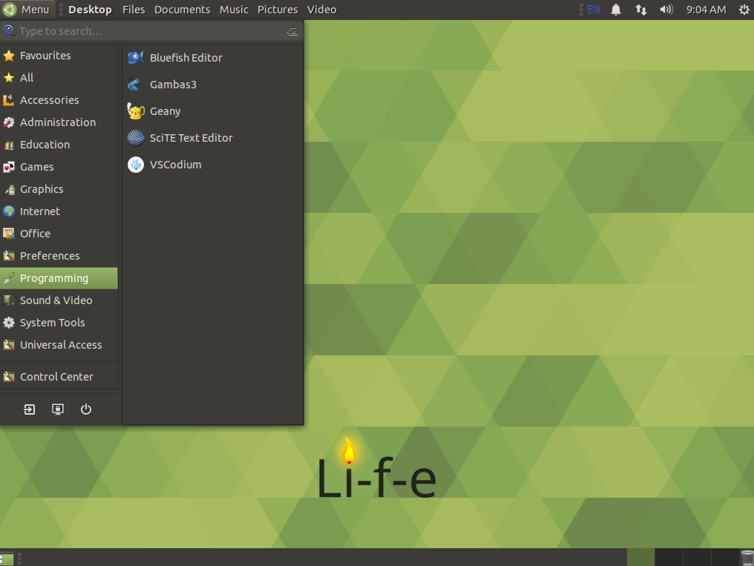This screenshot has width=754, height=566.
Task: Click the power shutdown icon in the menu
Action: 86,409
